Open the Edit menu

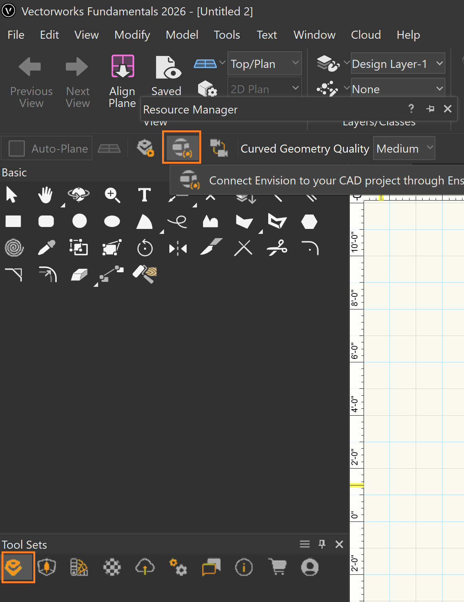pos(49,35)
